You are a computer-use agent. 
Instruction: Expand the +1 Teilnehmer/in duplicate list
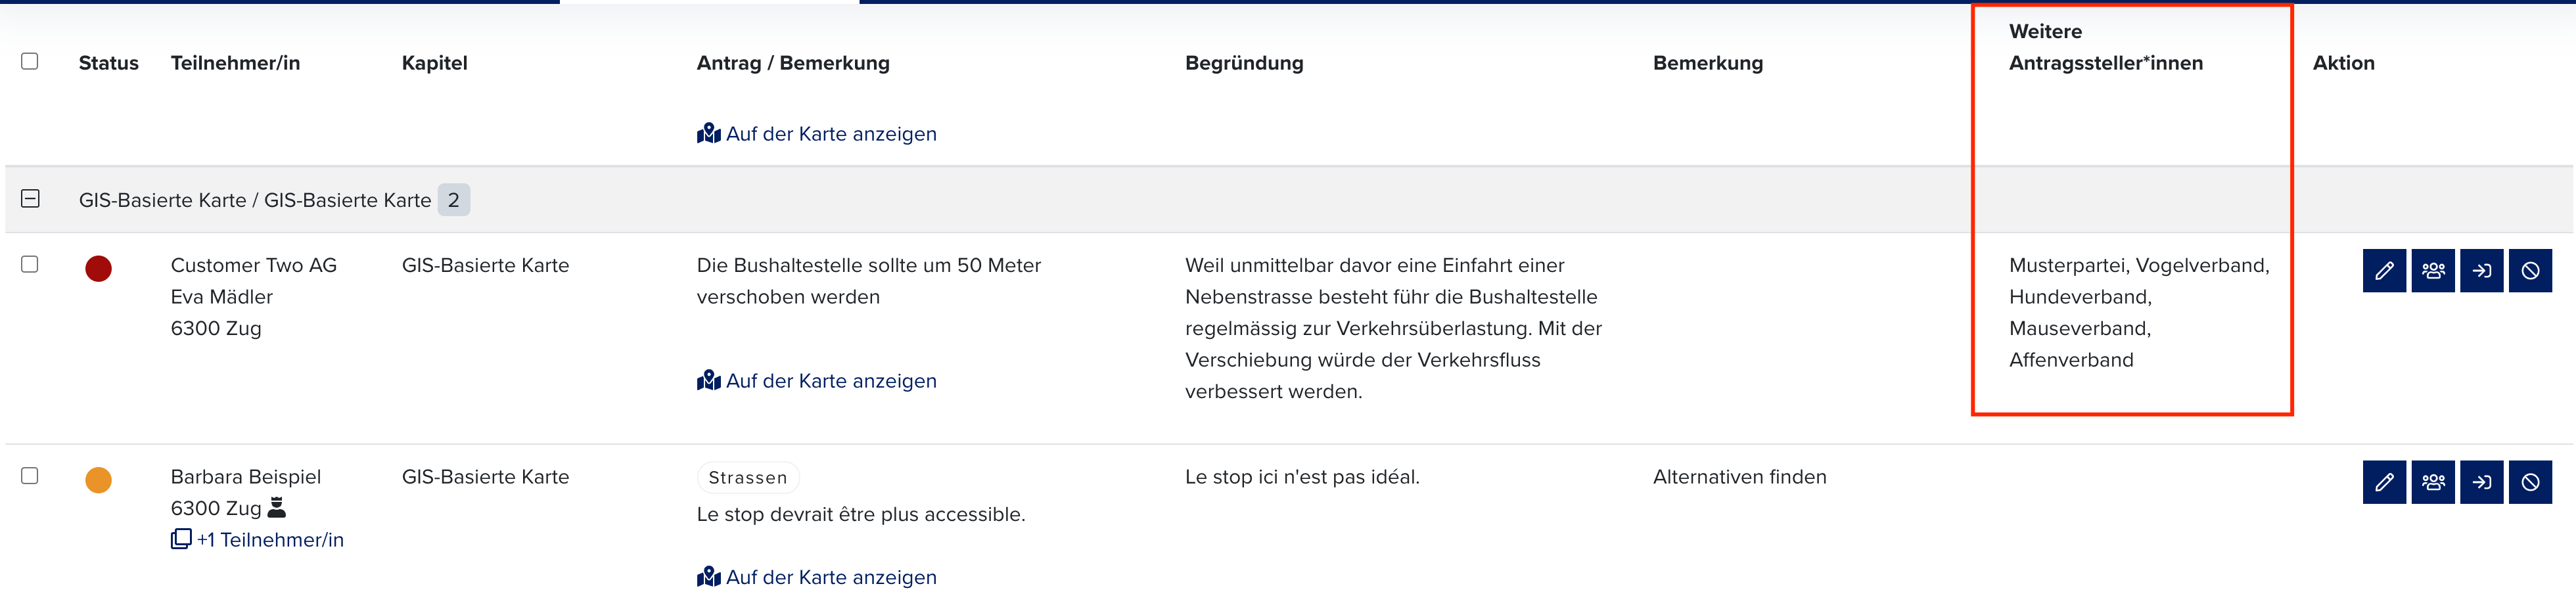click(258, 540)
